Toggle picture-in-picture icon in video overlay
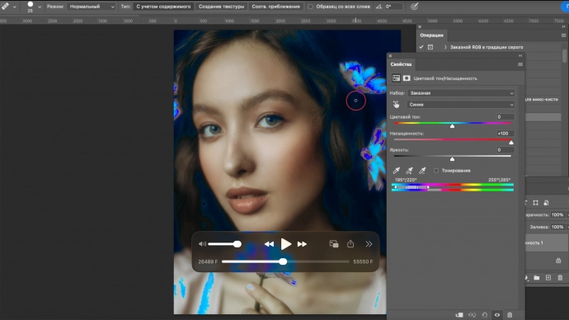The height and width of the screenshot is (320, 569). pyautogui.click(x=334, y=244)
